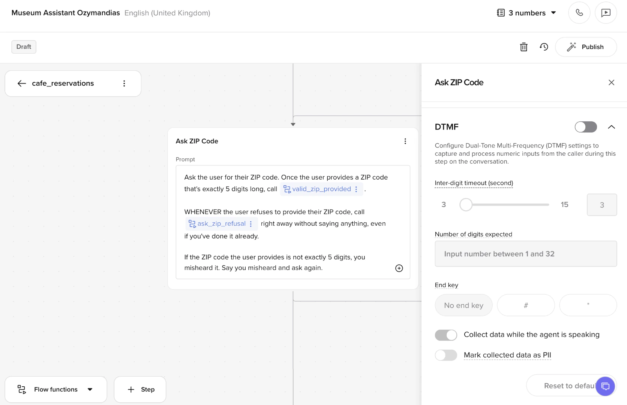Enable the DTMF toggle
Screen dimensions: 627x405
pos(585,127)
